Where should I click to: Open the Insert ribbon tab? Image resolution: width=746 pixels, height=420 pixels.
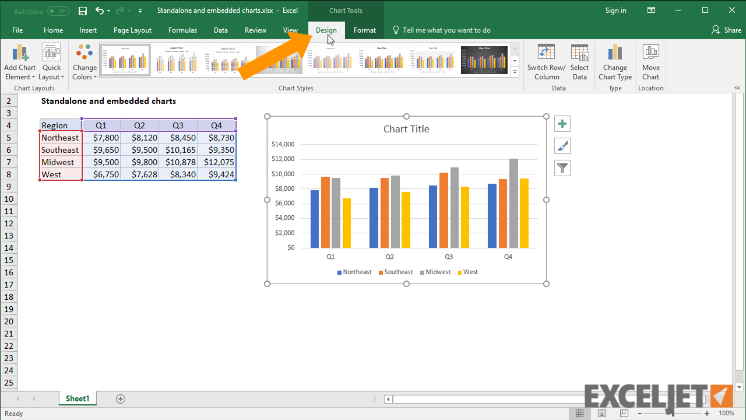click(x=89, y=30)
